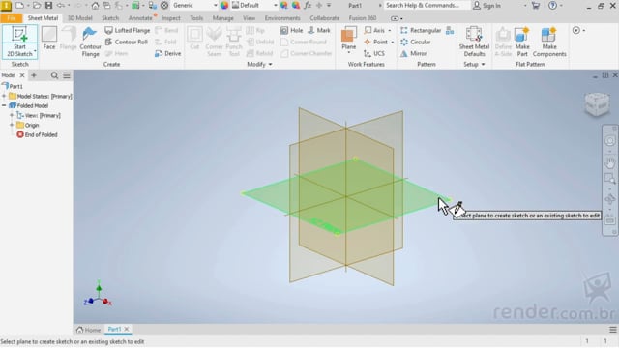Open the document tabs menu icon
619x348 pixels.
point(612,329)
